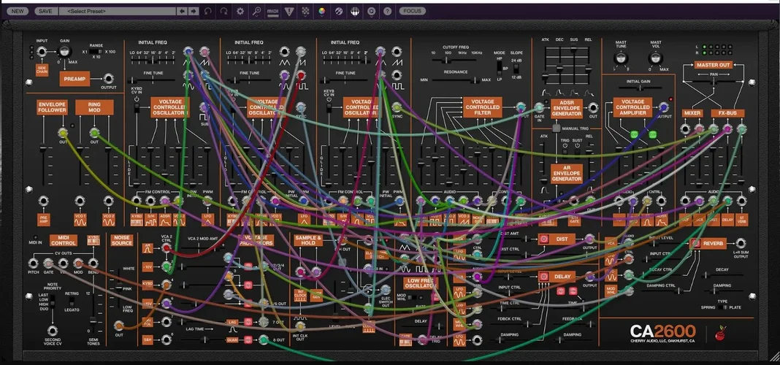Image resolution: width=780 pixels, height=365 pixels.
Task: Go to the next preset arrow
Action: [194, 11]
